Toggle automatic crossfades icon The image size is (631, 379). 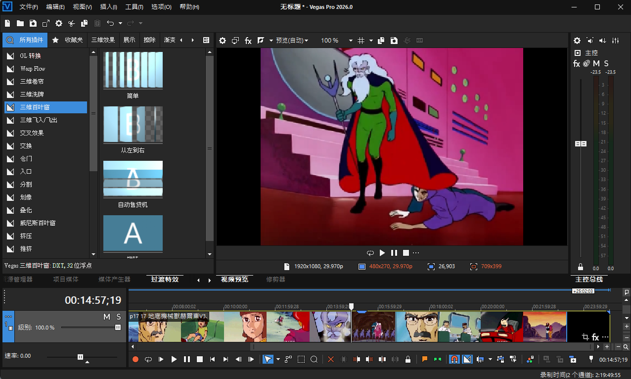[x=467, y=359]
